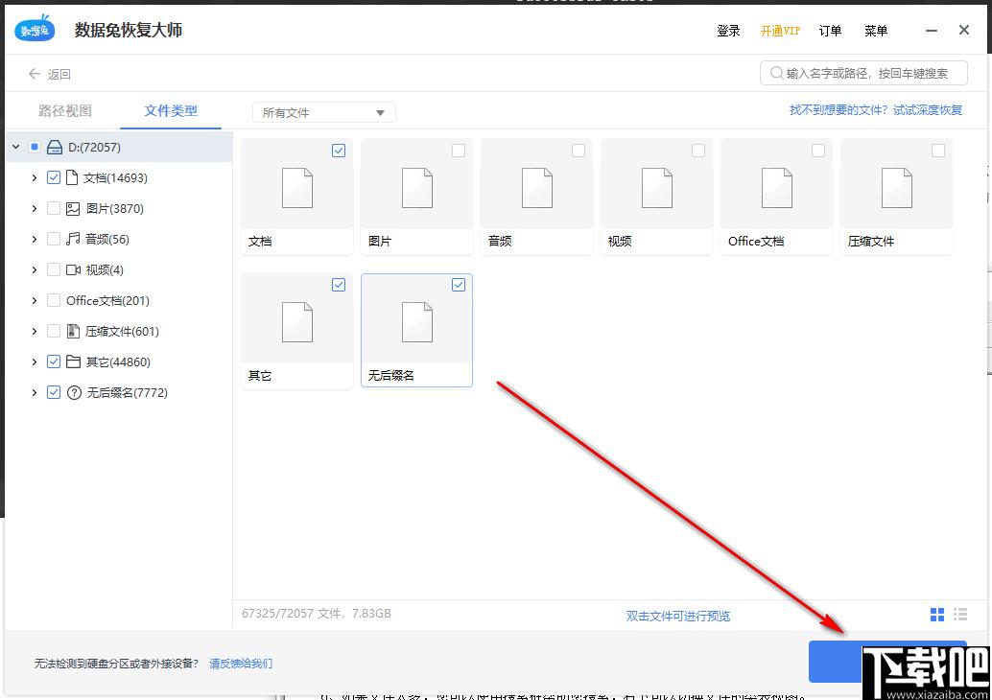This screenshot has height=700, width=992.
Task: Open the 订单 orders item
Action: point(830,31)
